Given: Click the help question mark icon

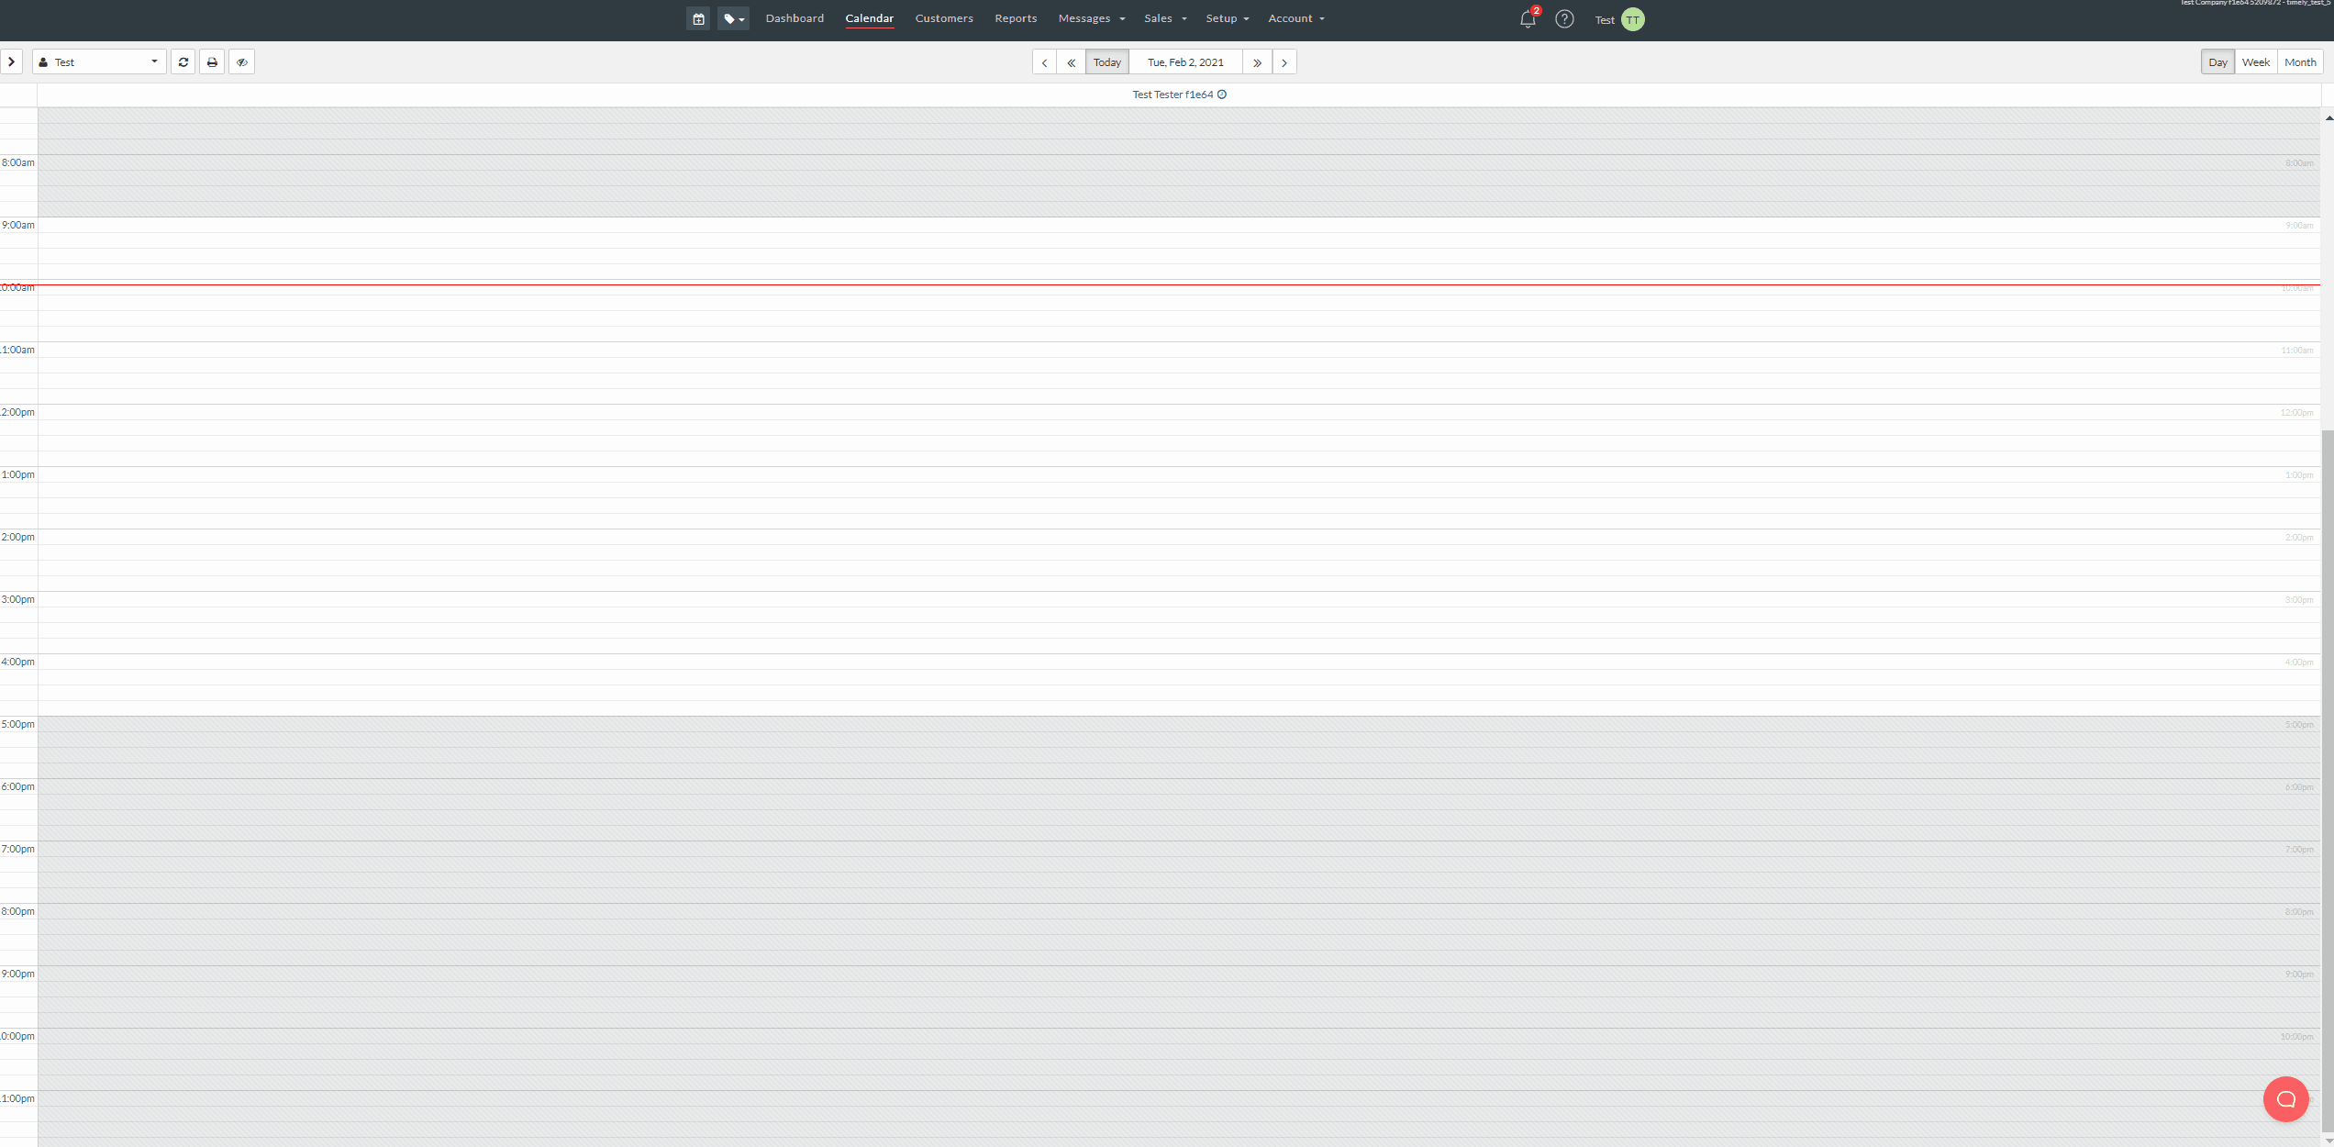Looking at the screenshot, I should click(1564, 19).
